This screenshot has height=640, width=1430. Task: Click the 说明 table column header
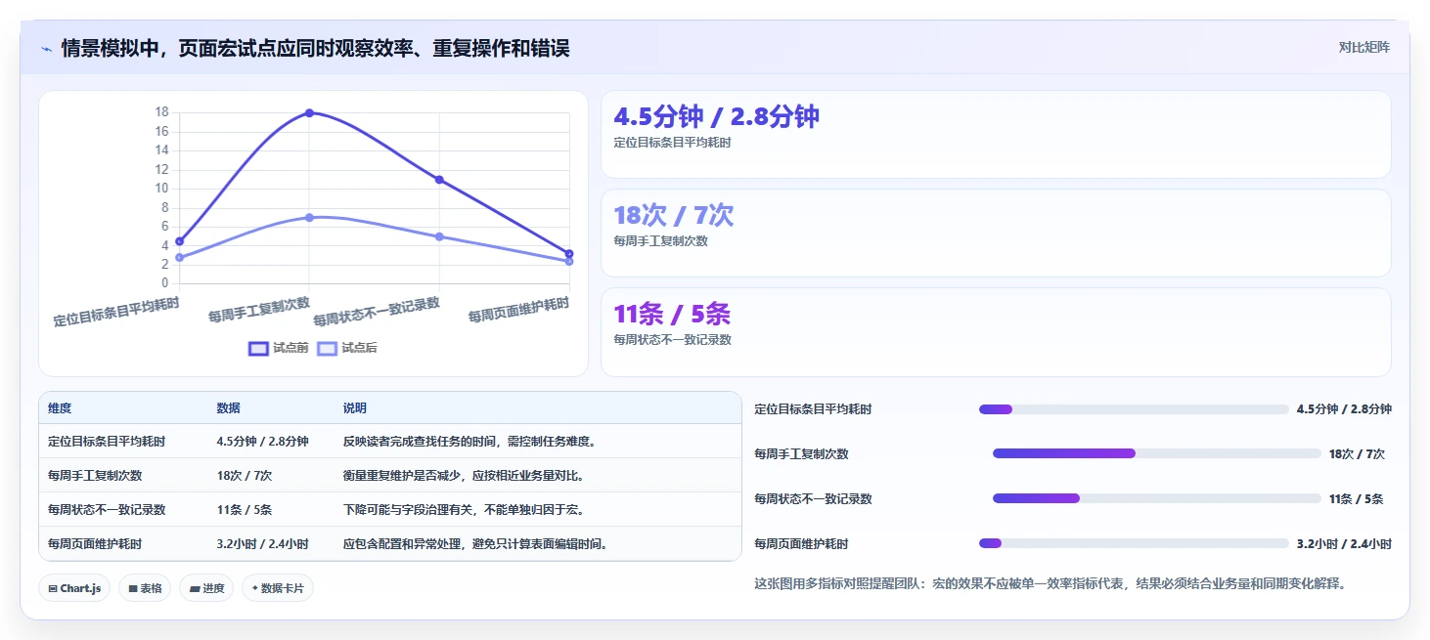pos(355,408)
